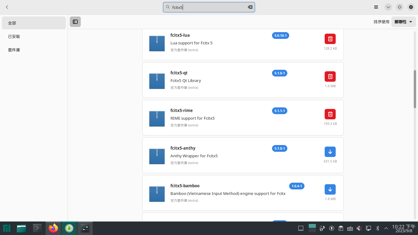Toggle the sidebar panel button
This screenshot has height=235, width=418.
click(x=75, y=22)
